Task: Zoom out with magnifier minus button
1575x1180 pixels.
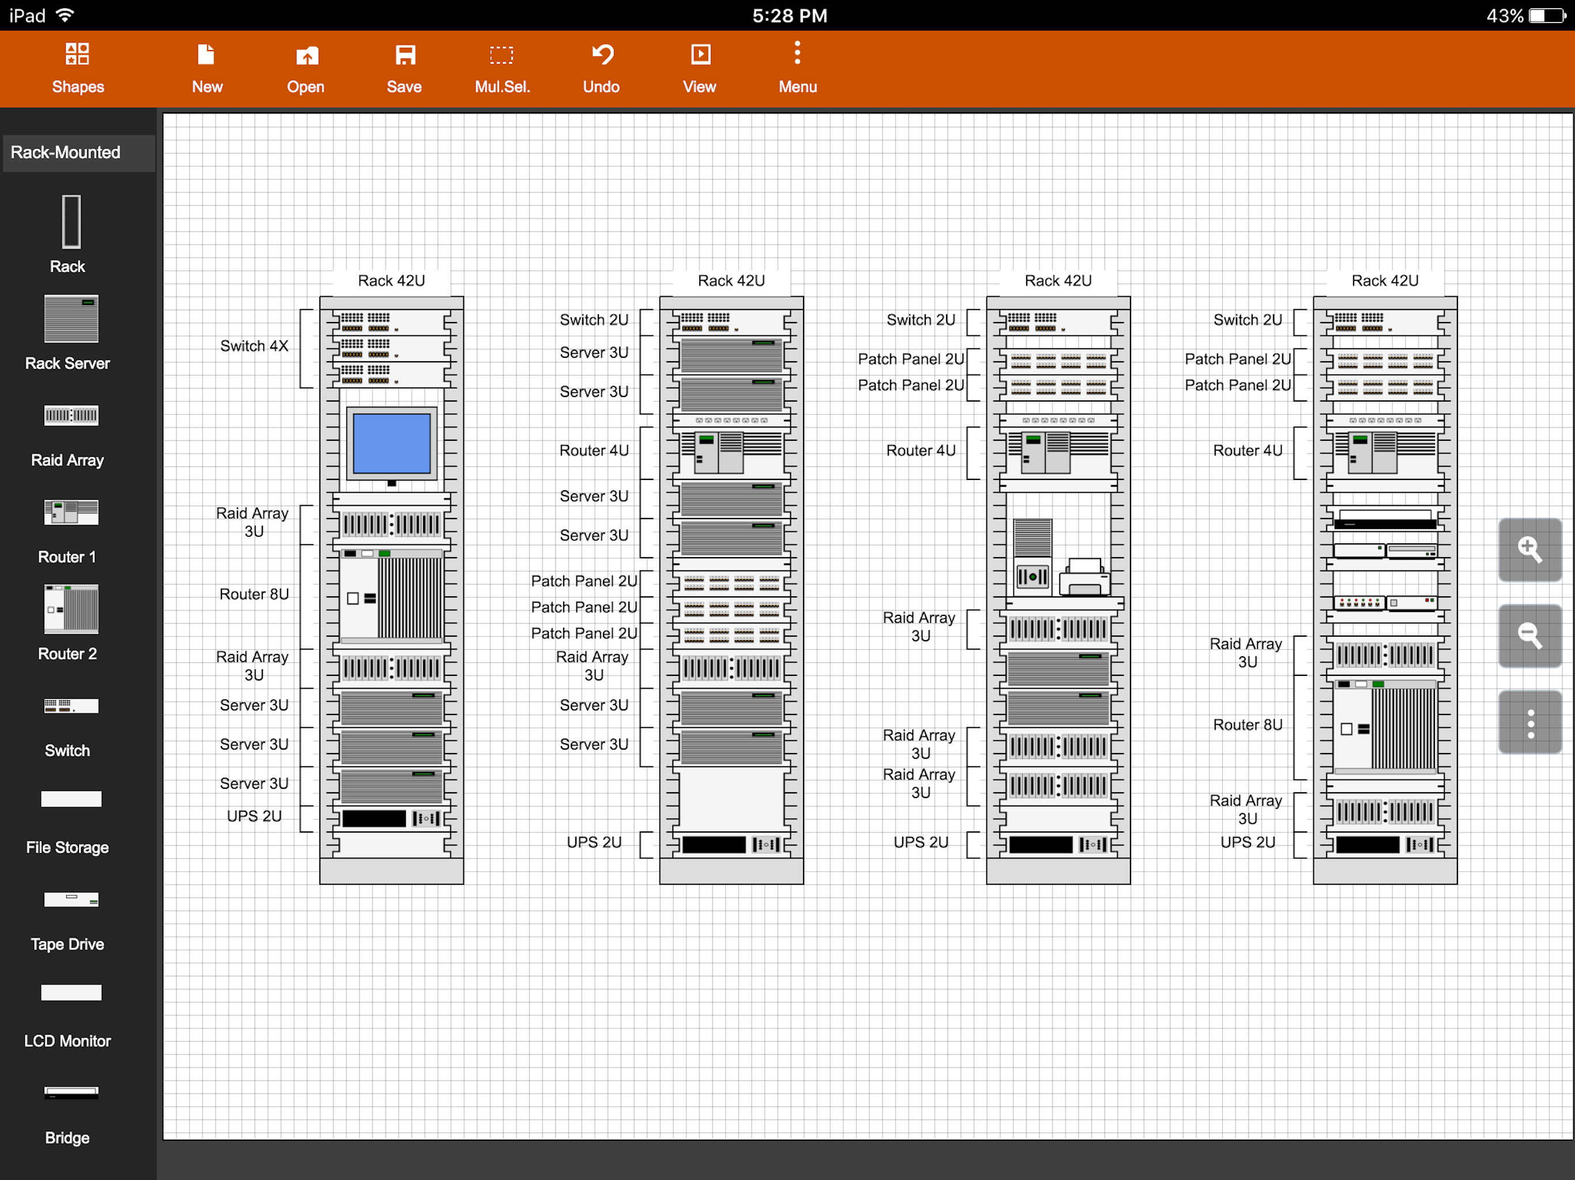Action: pyautogui.click(x=1529, y=636)
